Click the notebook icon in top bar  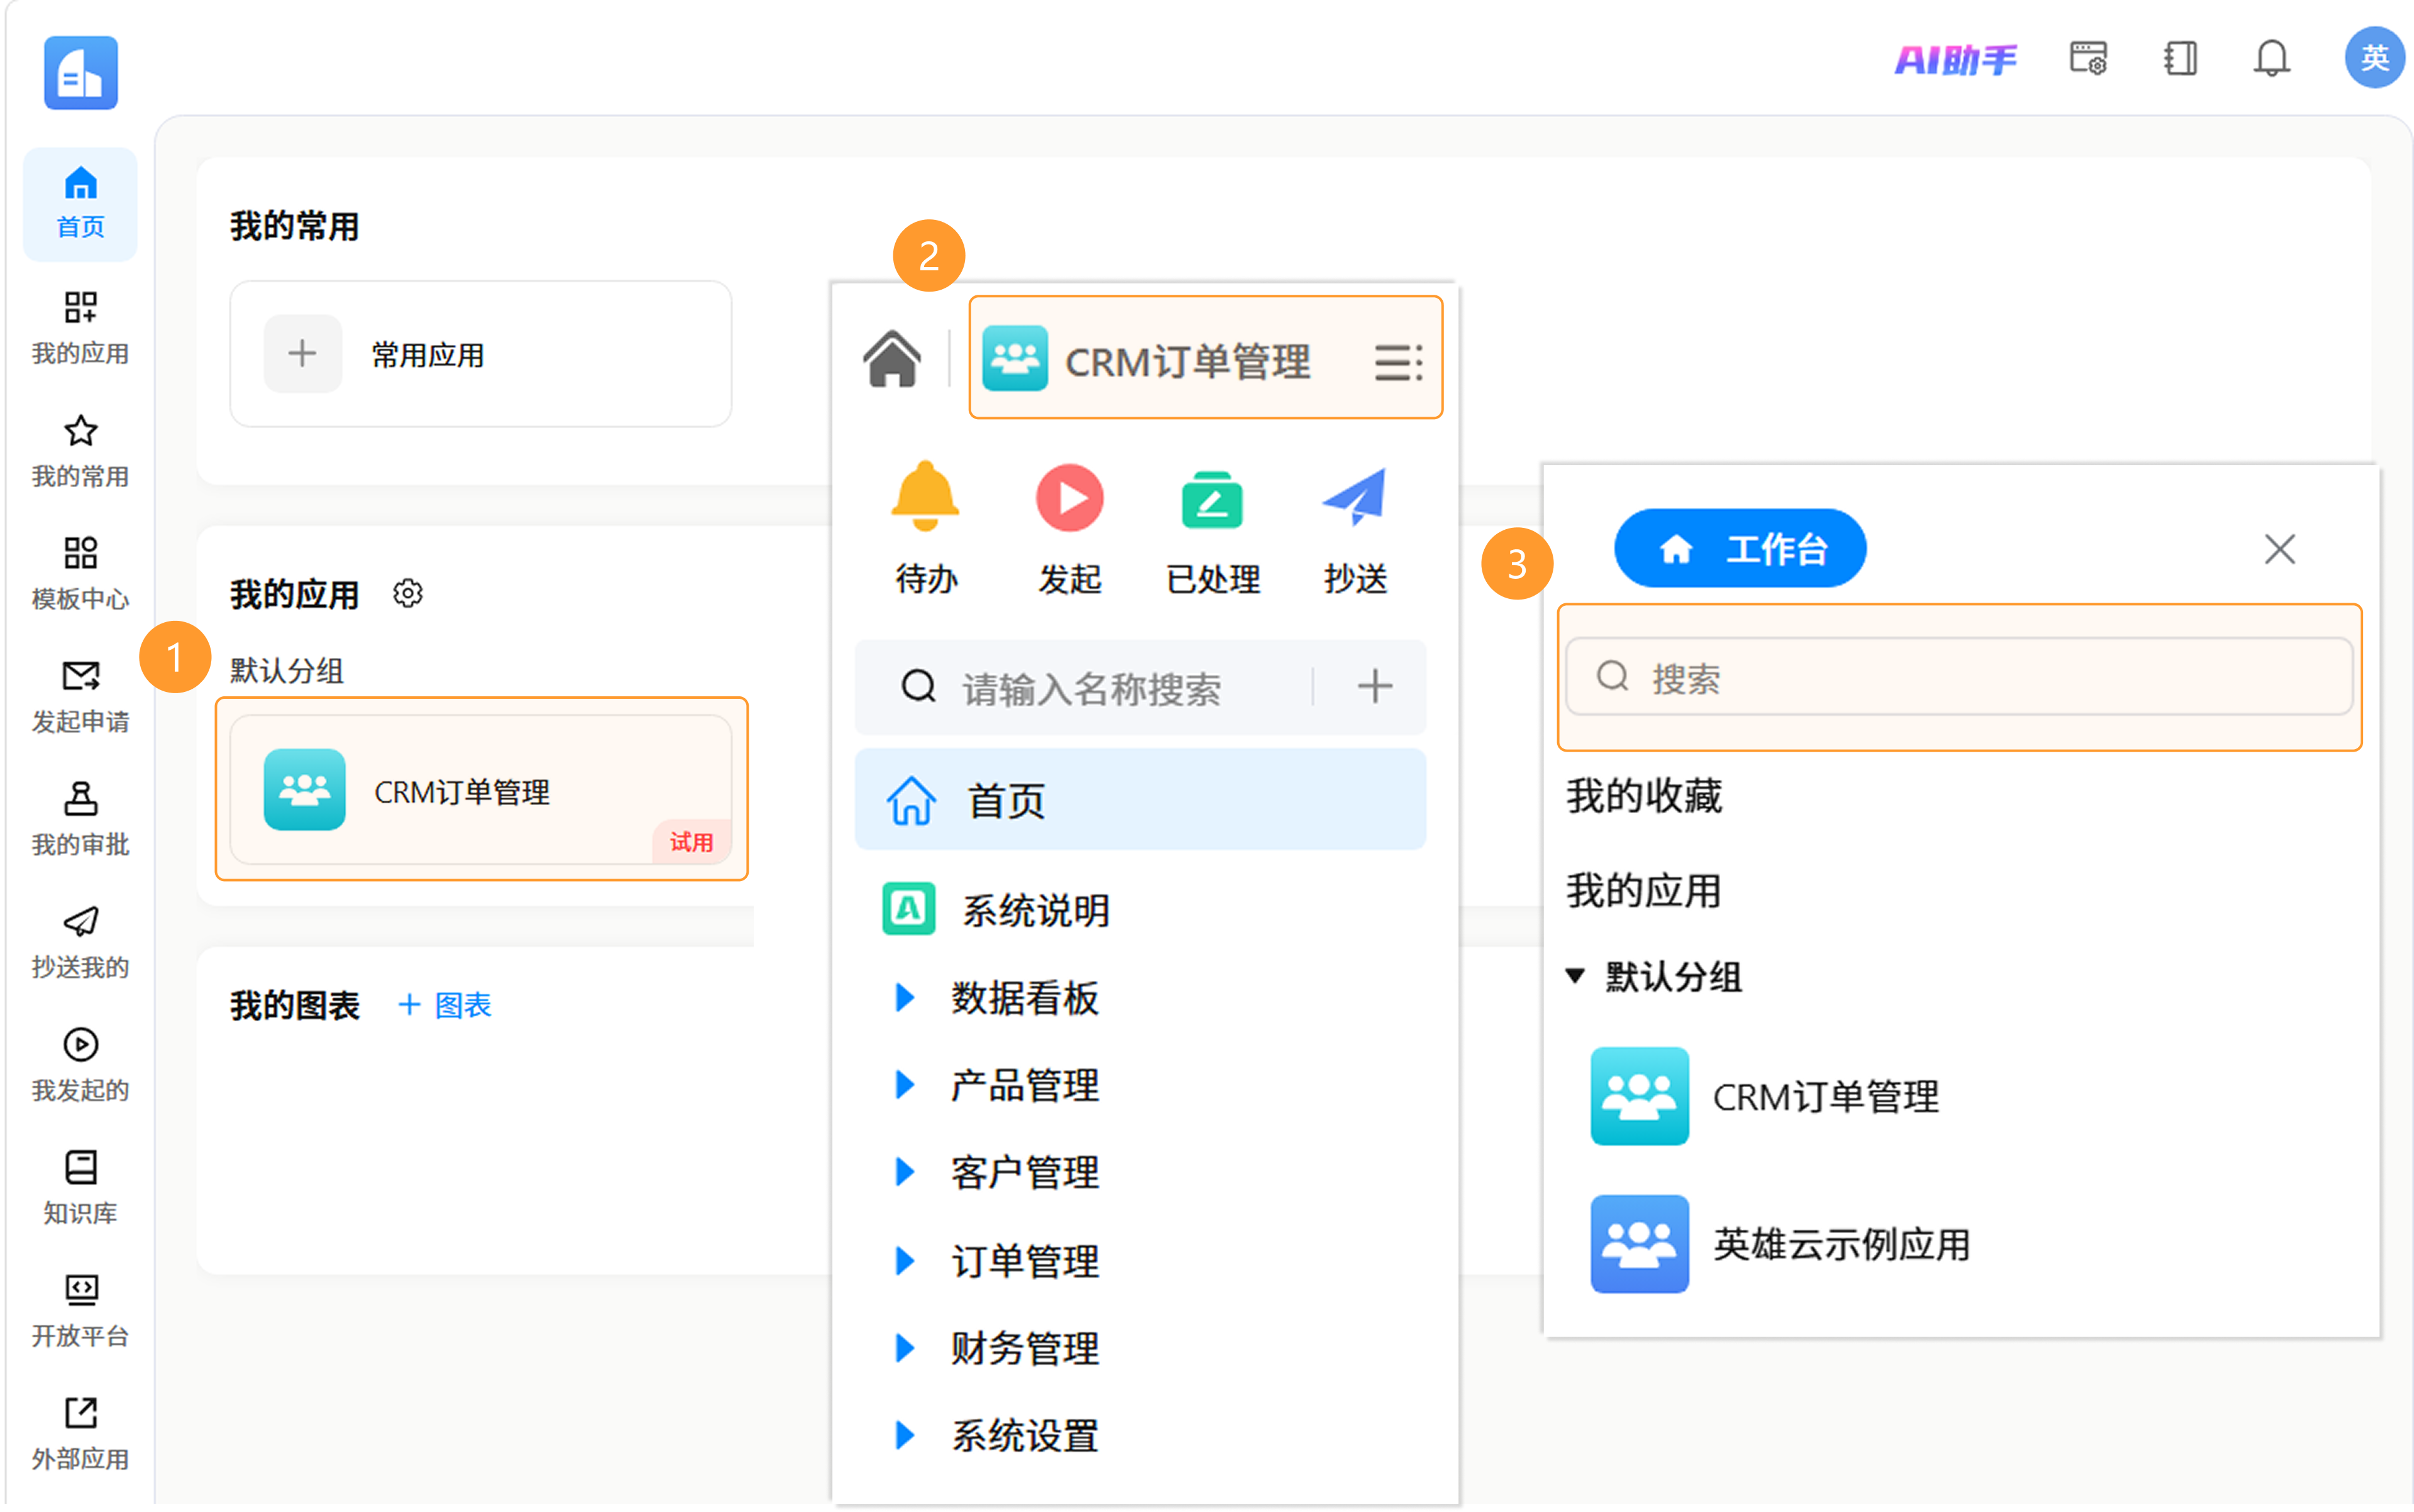2180,58
